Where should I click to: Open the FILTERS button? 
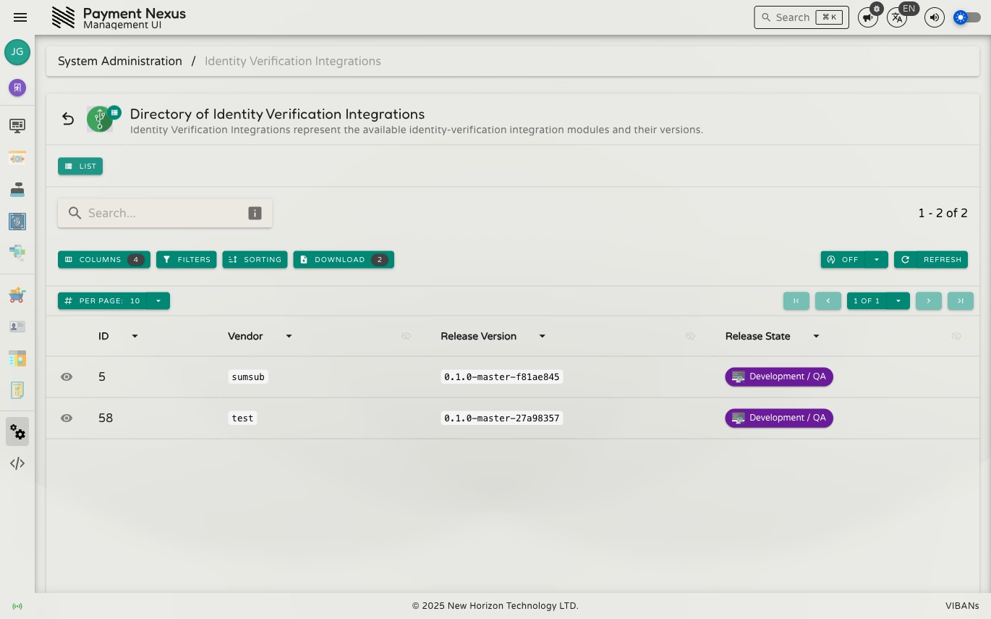tap(187, 259)
